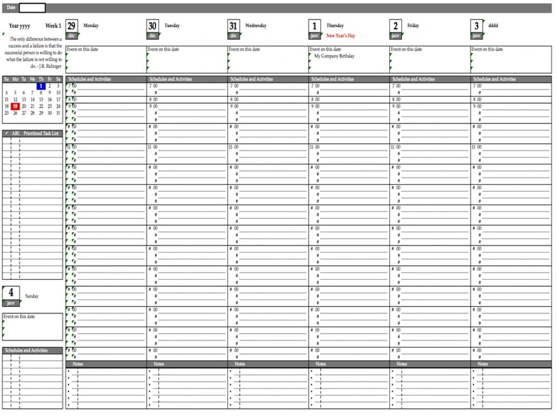Select day 25 in the mini calendar
557x417 pixels.
(x=6, y=113)
